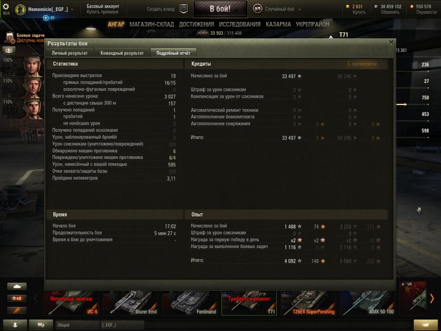Click the Всего нанесено урона 3 027 value
Image resolution: width=441 pixels, height=331 pixels.
point(170,97)
